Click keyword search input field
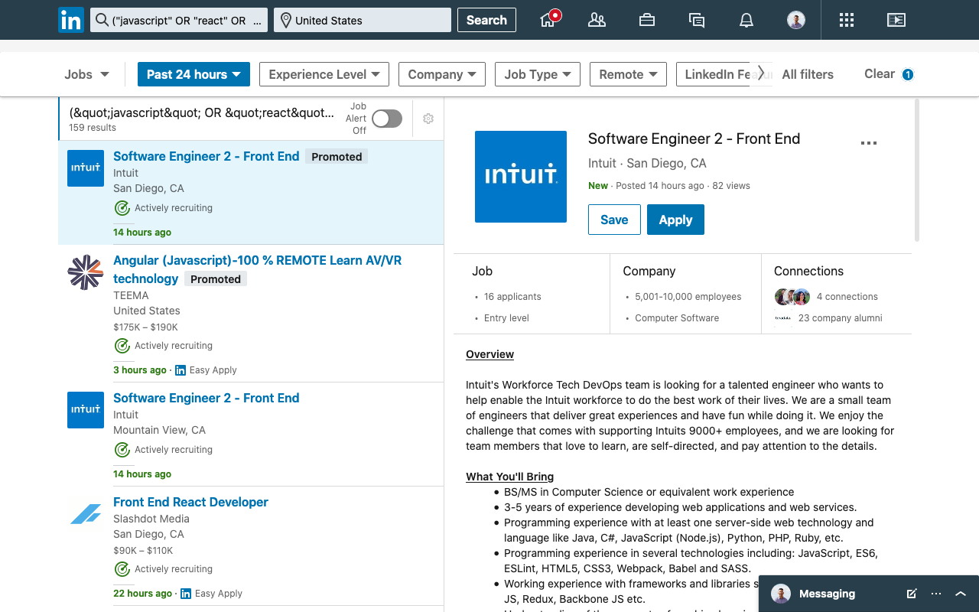The image size is (979, 612). (x=179, y=21)
